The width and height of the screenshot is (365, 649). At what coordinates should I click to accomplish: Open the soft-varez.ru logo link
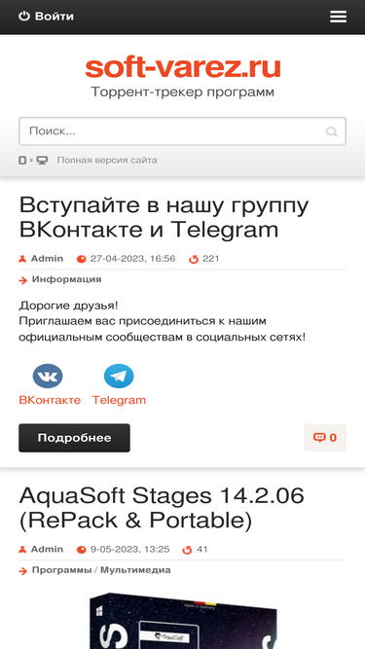click(x=183, y=68)
